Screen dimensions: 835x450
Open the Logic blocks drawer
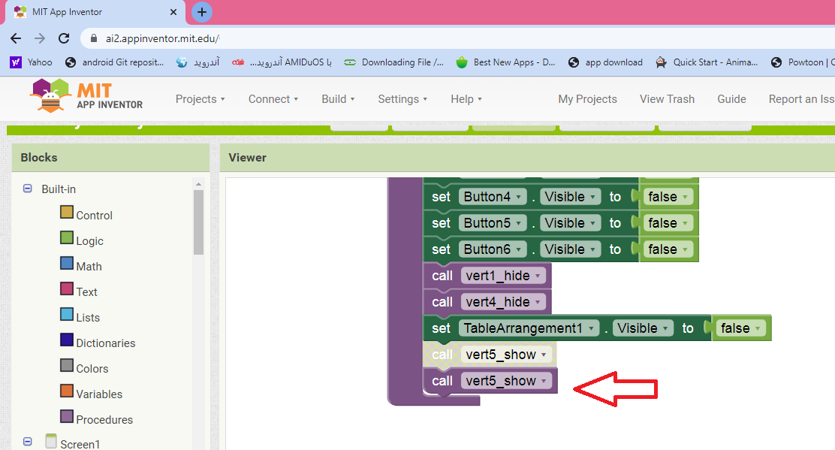tap(89, 240)
